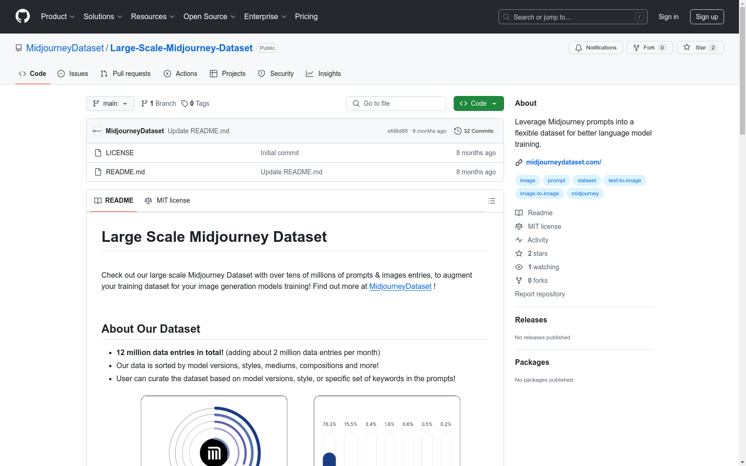Open the Pull requests tab

pyautogui.click(x=125, y=74)
